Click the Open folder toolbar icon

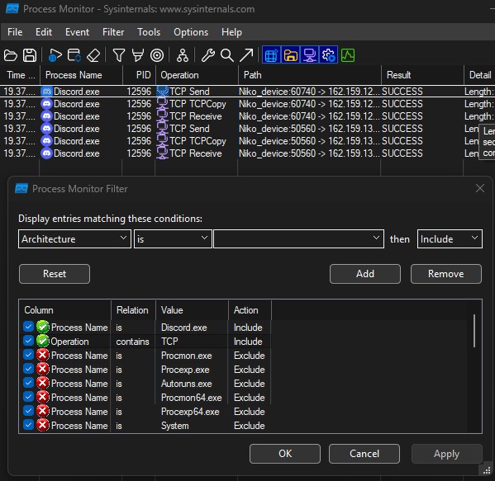(11, 55)
